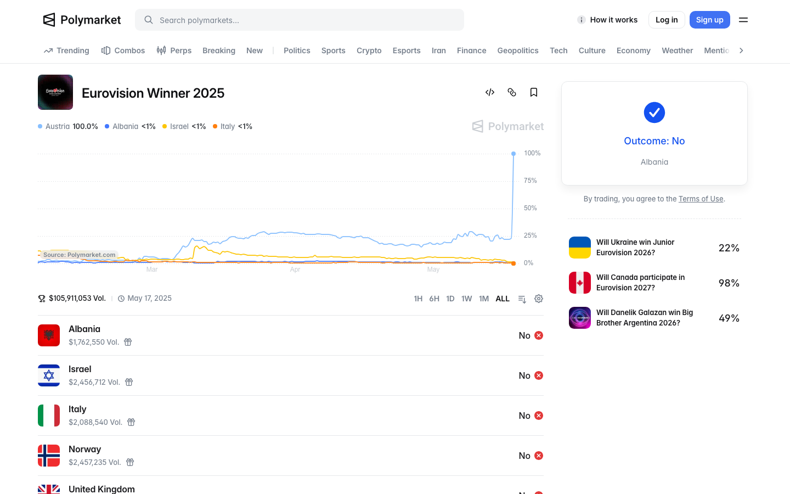Image resolution: width=790 pixels, height=494 pixels.
Task: Select the 1W chart range
Action: coord(467,299)
